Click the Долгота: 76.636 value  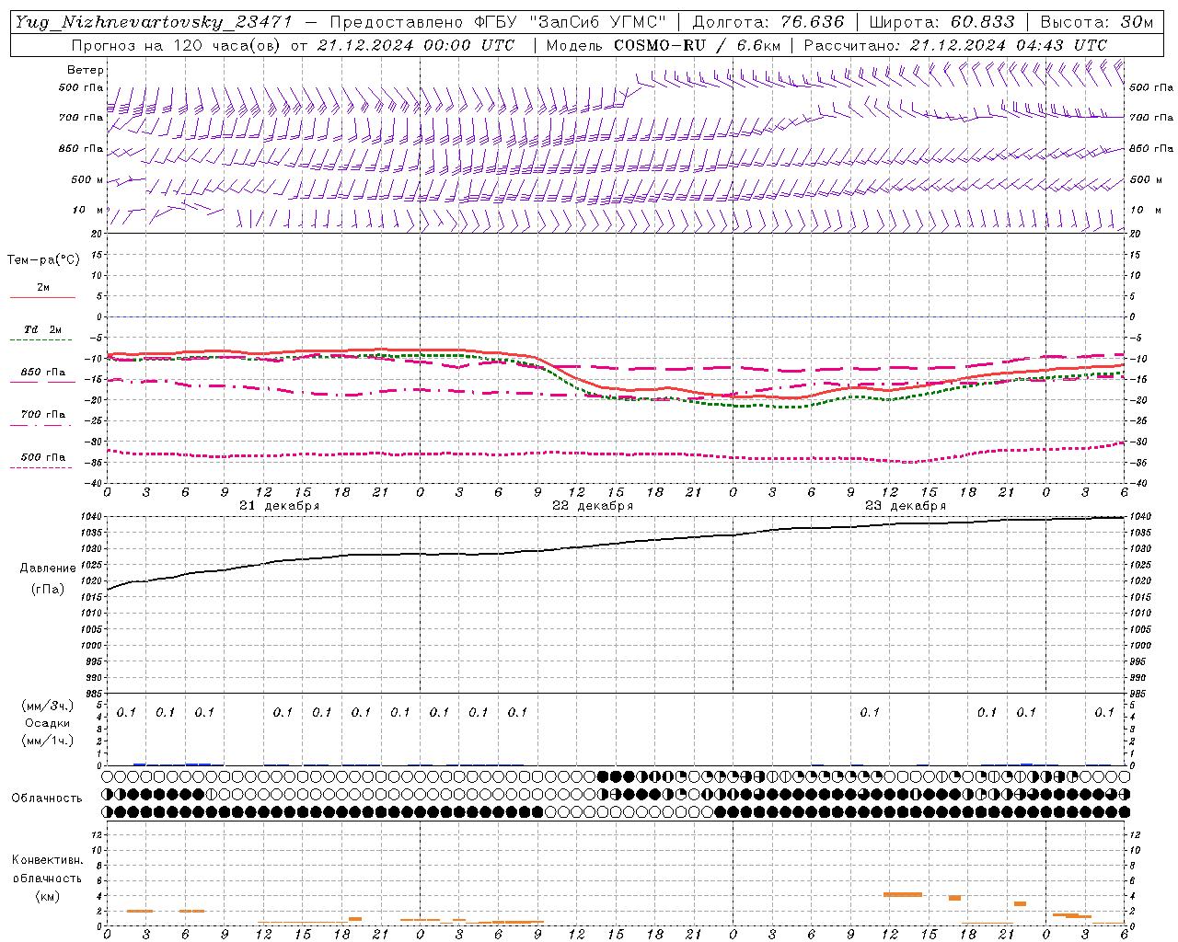coord(767,22)
